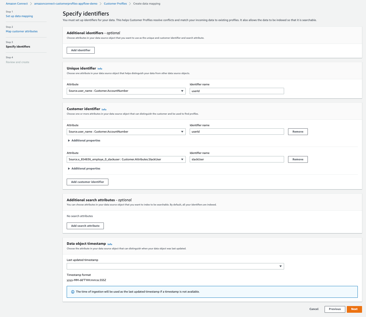Image resolution: width=366 pixels, height=317 pixels.
Task: Click Add search attribute button
Action: [x=85, y=226]
